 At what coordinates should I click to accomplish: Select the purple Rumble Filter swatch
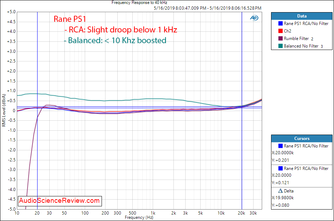pos(280,39)
